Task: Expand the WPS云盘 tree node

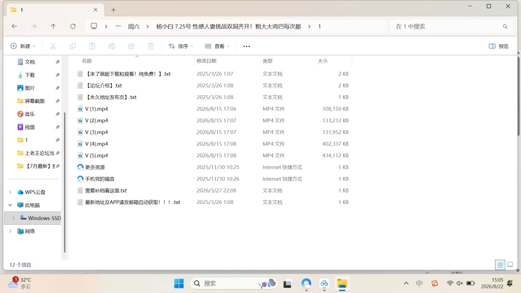Action: 10,192
